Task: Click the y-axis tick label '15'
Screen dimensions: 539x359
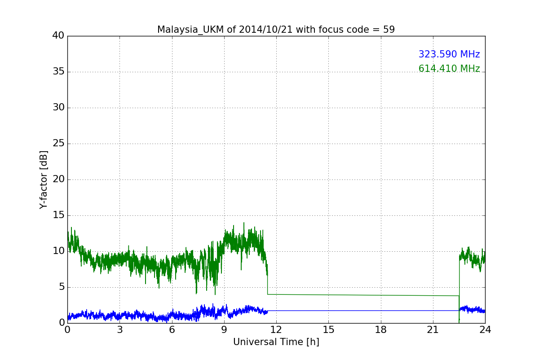Action: coord(58,215)
